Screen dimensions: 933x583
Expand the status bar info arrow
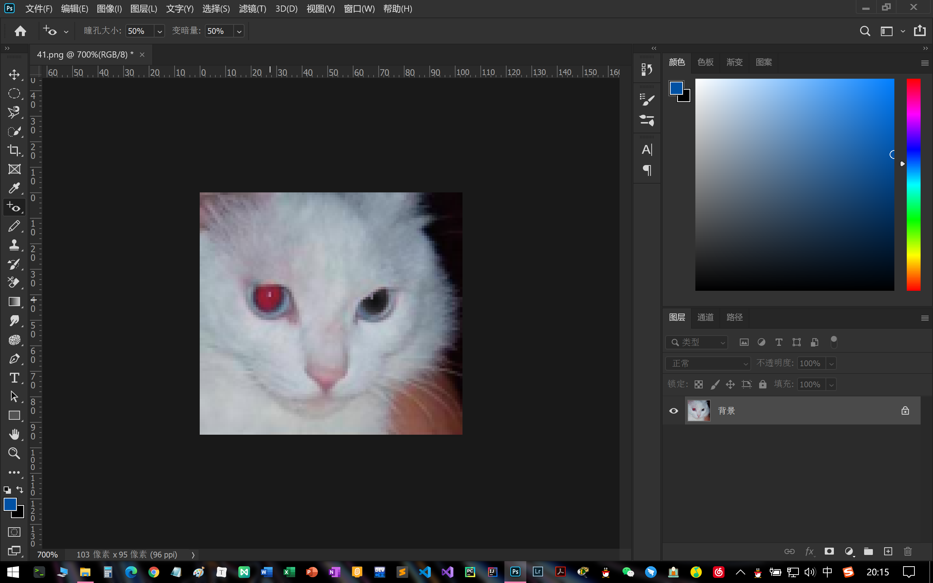coord(193,555)
